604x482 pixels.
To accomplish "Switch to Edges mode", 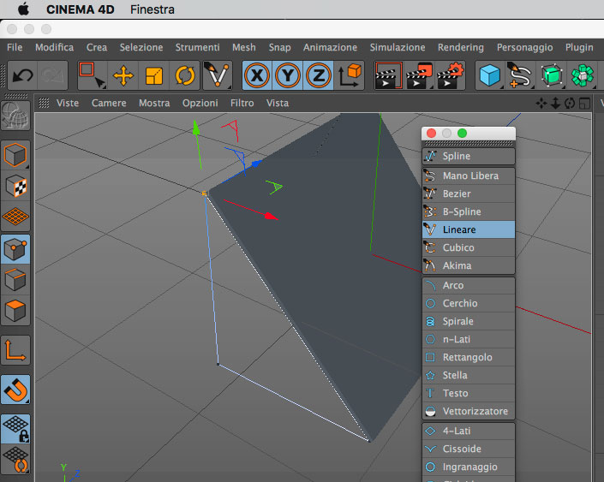I will [15, 280].
